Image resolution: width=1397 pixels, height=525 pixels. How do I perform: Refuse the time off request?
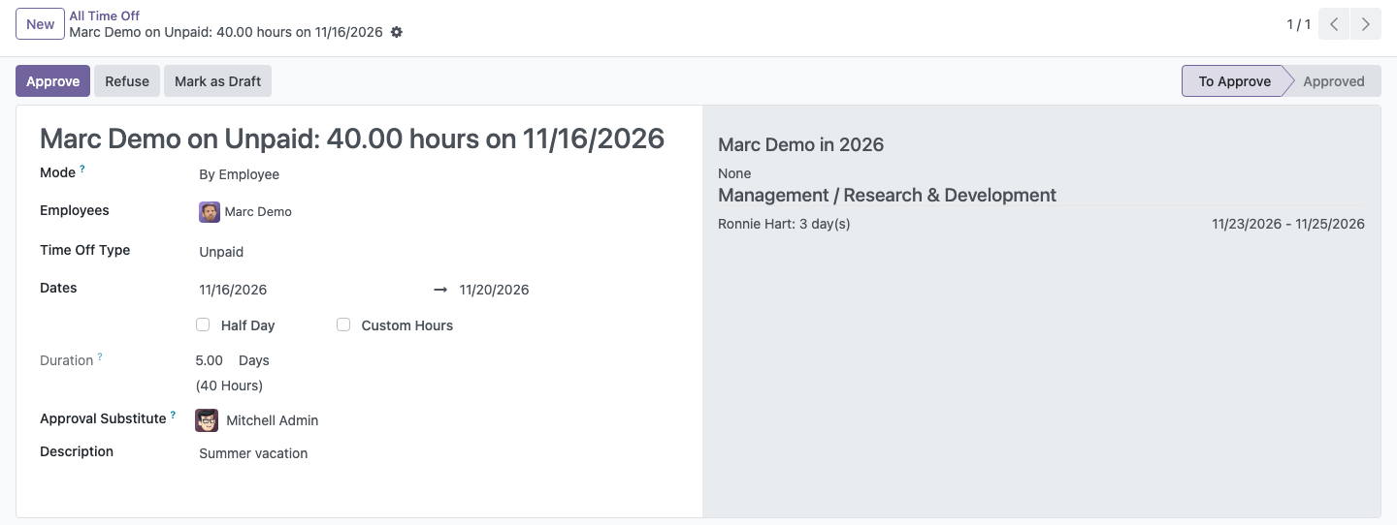tap(127, 81)
